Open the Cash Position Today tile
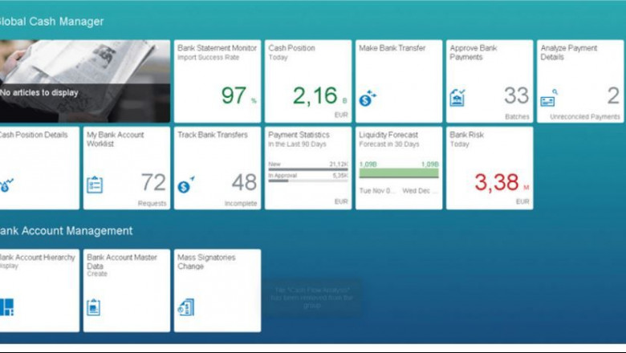Viewport: 626px width, 353px height. (307, 81)
